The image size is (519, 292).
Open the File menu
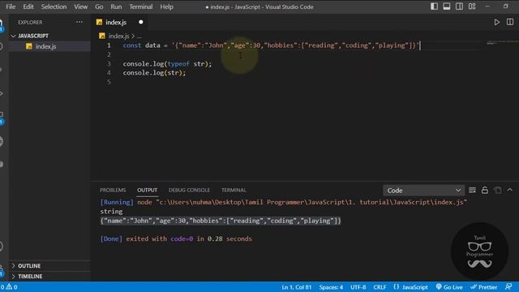[11, 6]
